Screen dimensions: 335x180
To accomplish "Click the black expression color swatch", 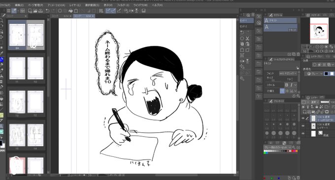I will coord(326,74).
